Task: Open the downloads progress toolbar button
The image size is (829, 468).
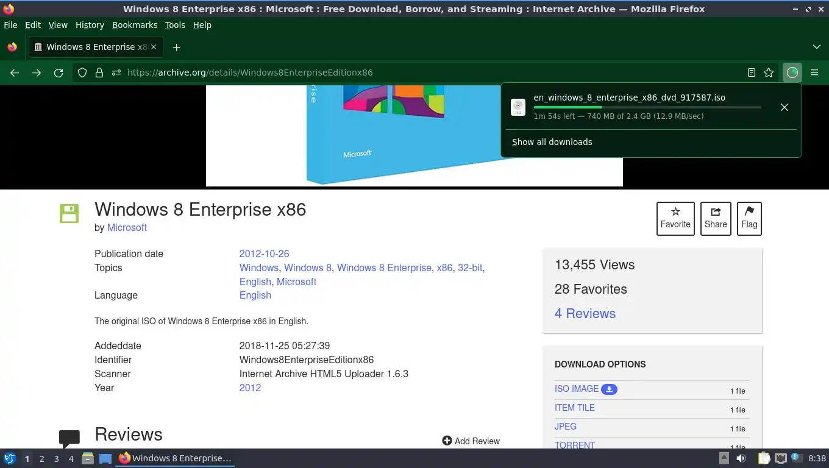Action: click(792, 73)
